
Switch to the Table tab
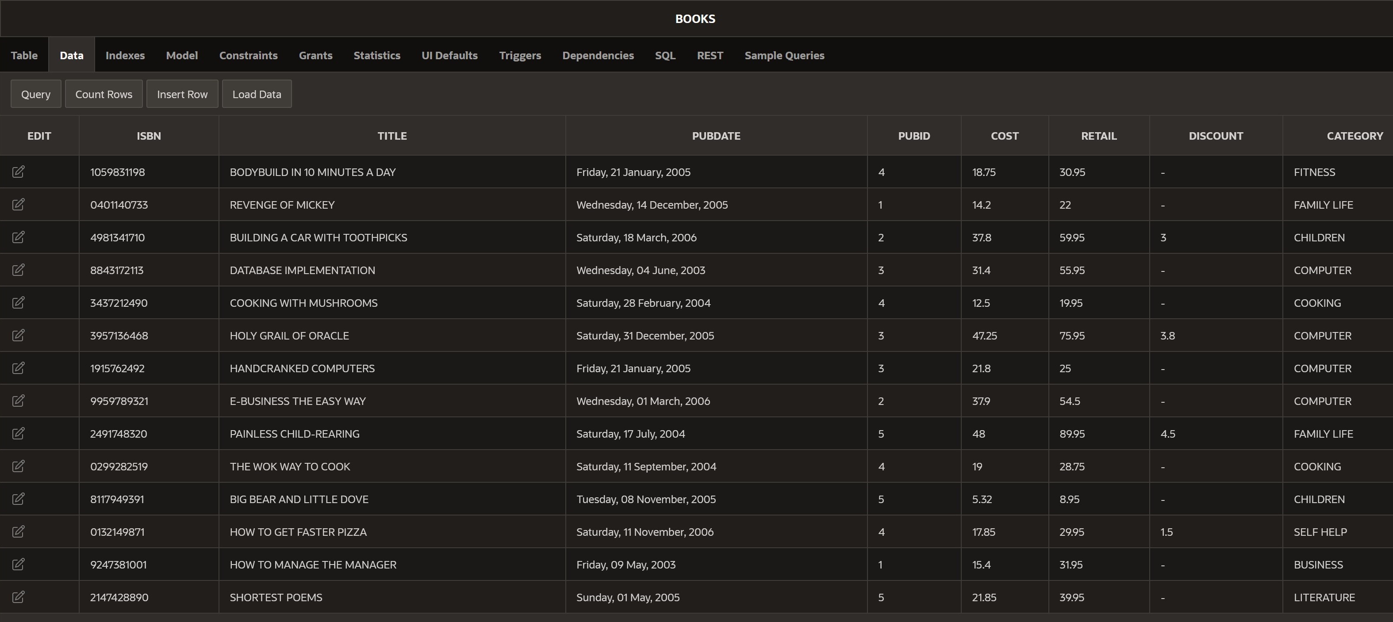24,54
